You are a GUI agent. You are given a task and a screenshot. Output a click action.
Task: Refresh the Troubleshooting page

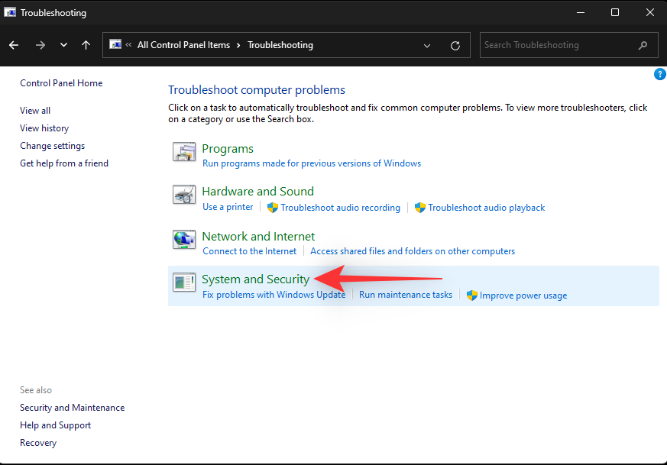pos(455,45)
